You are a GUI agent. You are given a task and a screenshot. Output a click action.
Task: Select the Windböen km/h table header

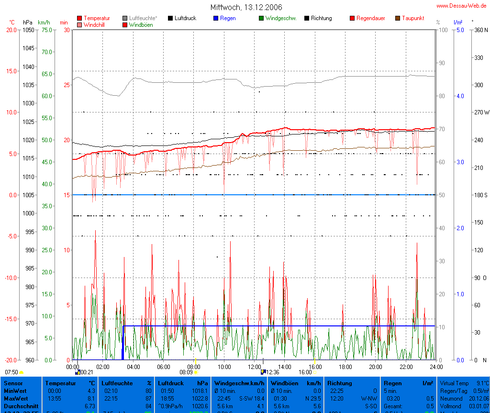pos(295,383)
